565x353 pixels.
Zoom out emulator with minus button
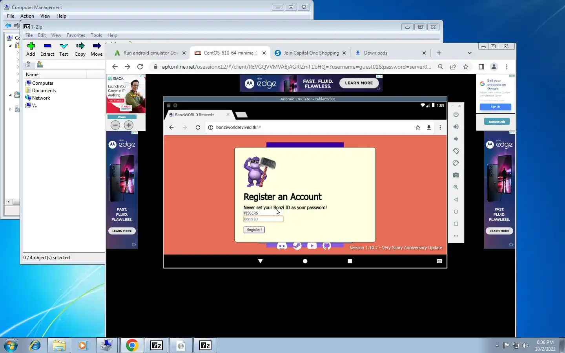[x=115, y=125]
